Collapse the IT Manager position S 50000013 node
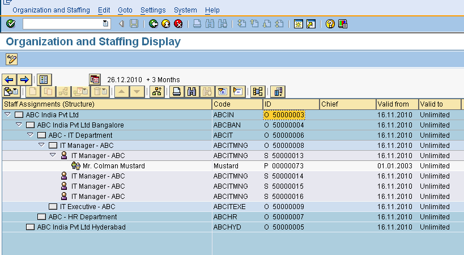Screen dimensions: 464x255 click(x=53, y=155)
